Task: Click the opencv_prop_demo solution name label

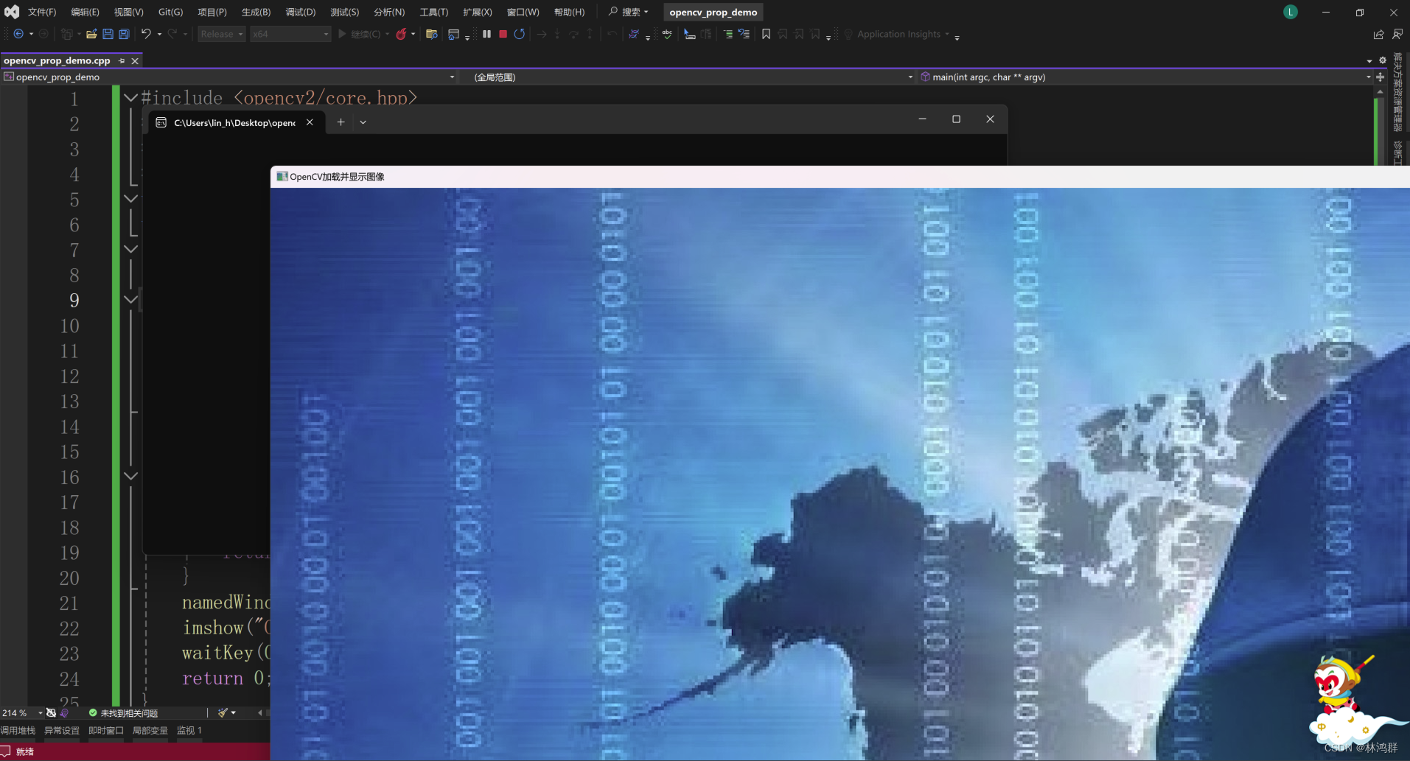Action: point(713,12)
